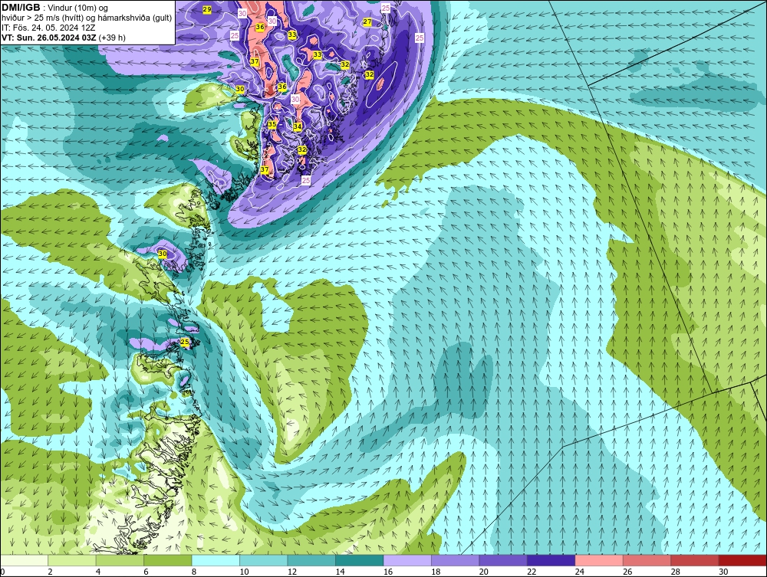Image resolution: width=767 pixels, height=577 pixels.
Task: Click the yellow '25' gust label on map
Action: click(x=185, y=342)
